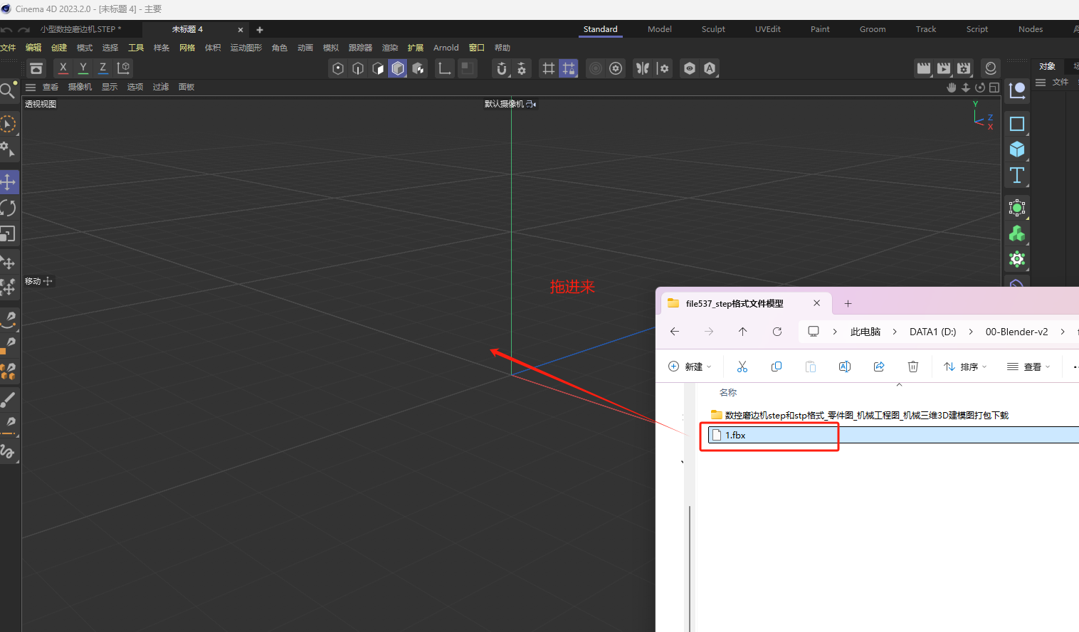Select the 小型数控磨边机.STEP document tab
1079x632 pixels.
[x=80, y=29]
